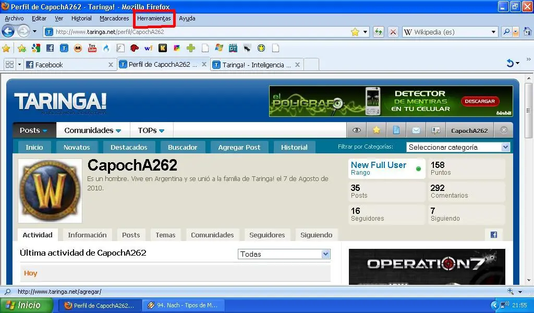Open the Google bookmark icon
This screenshot has height=313, width=534.
pyautogui.click(x=36, y=48)
